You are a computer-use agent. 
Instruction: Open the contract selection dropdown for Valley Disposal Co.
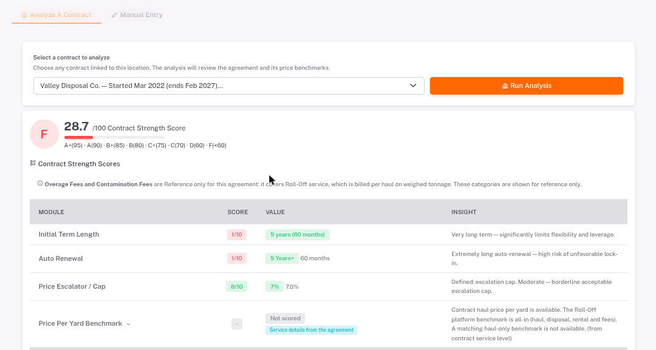[229, 86]
